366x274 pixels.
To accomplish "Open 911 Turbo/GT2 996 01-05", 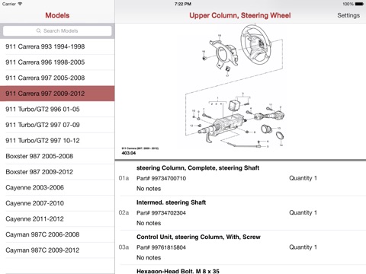I will tap(57, 109).
